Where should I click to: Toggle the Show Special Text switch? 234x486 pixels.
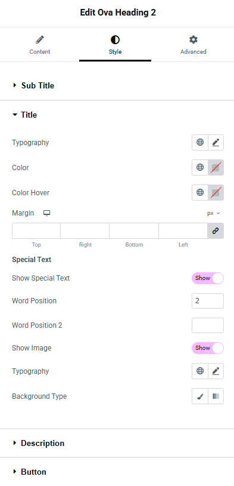pos(208,278)
